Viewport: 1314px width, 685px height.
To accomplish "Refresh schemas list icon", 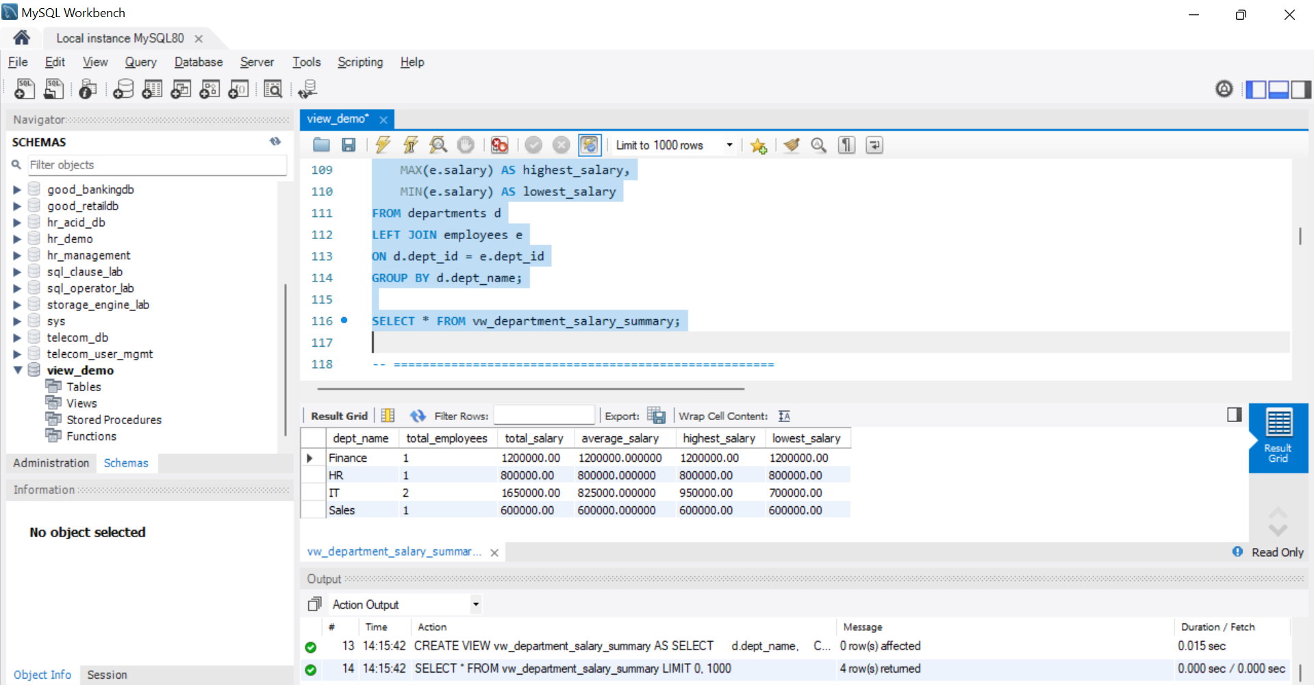I will (x=275, y=142).
